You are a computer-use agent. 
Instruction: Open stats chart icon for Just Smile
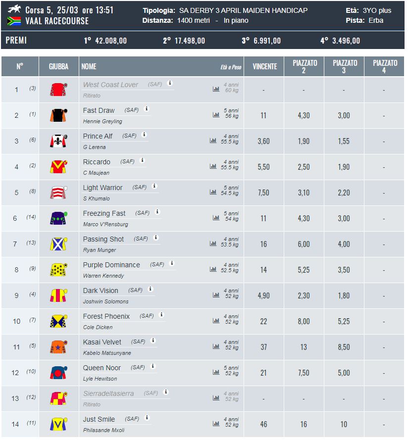pos(216,424)
